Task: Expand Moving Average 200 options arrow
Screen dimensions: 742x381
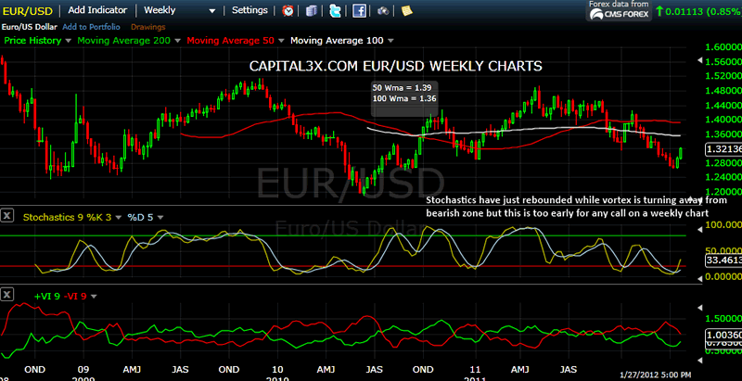Action: 177,41
